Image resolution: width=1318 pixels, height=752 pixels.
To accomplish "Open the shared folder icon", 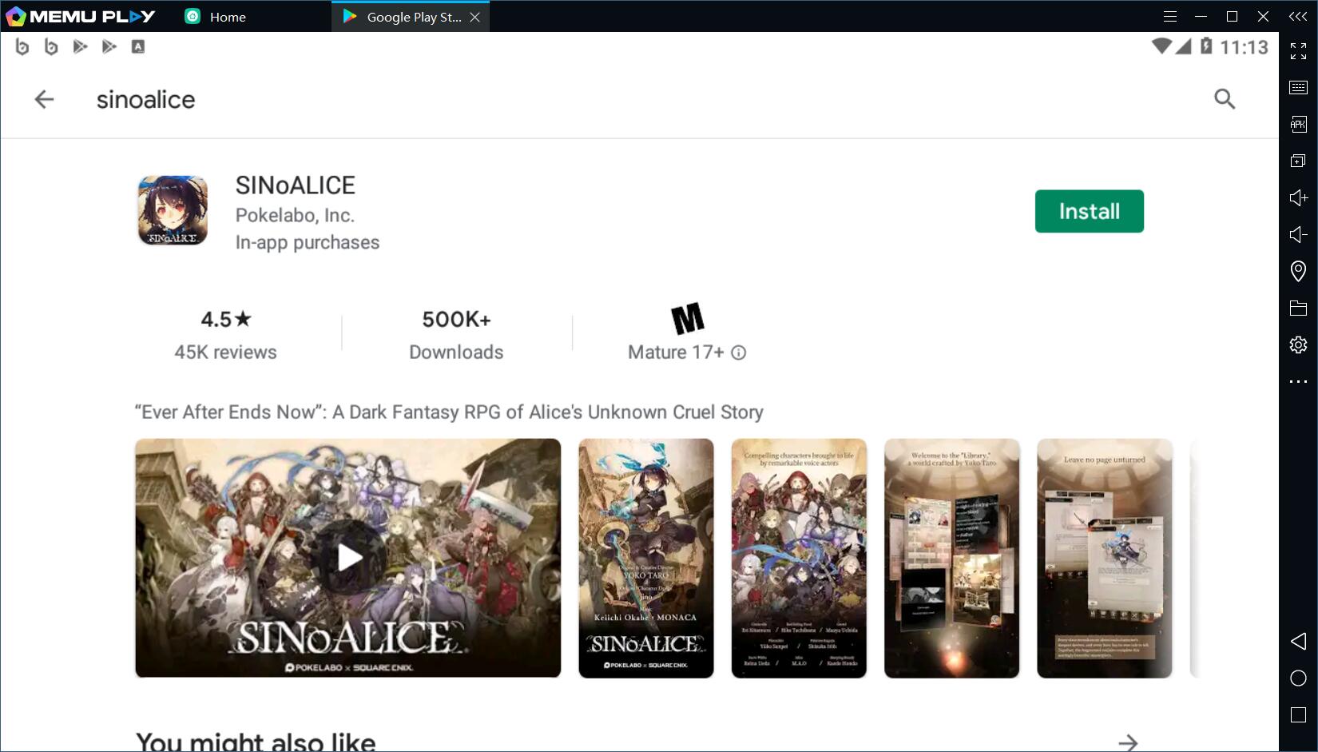I will click(1298, 308).
